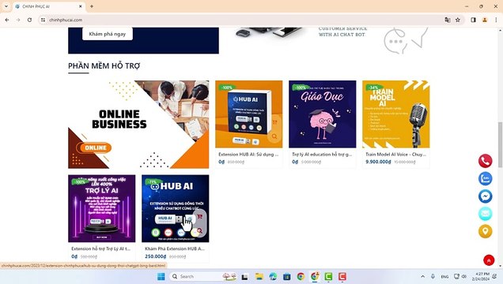
Task: Click the red phone call floating button
Action: pyautogui.click(x=485, y=161)
